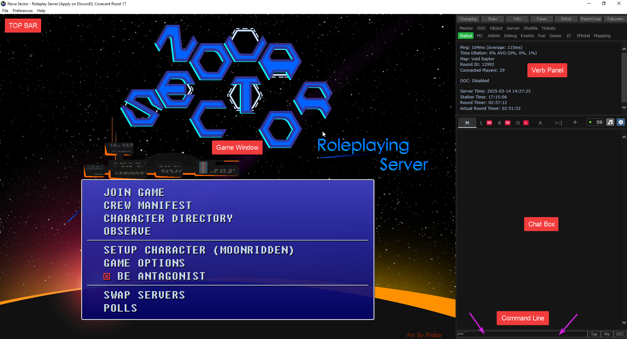
Task: Click the Connected Players: 29 text
Action: 482,70
